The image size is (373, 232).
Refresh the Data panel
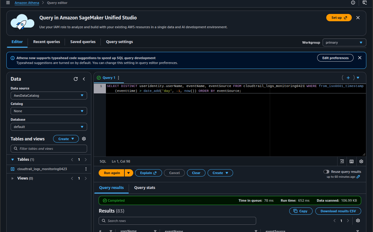point(76,79)
